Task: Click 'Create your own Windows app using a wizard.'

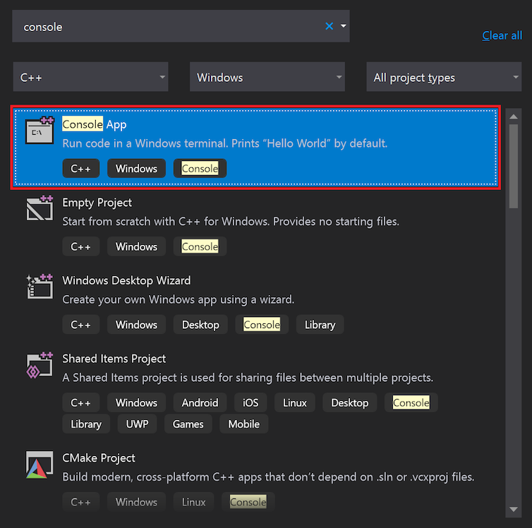Action: (179, 299)
